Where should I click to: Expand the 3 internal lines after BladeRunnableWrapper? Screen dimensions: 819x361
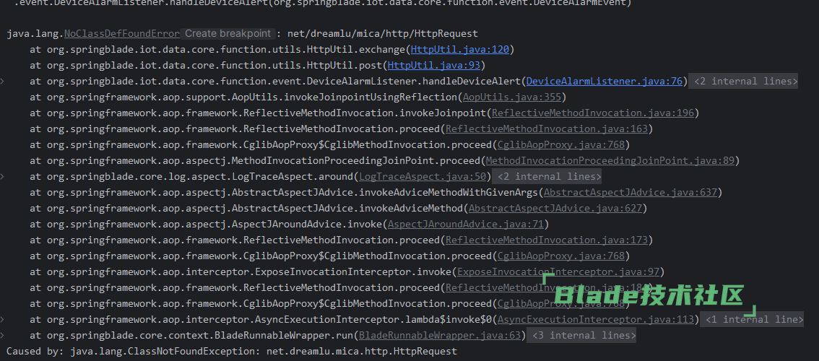pos(582,336)
